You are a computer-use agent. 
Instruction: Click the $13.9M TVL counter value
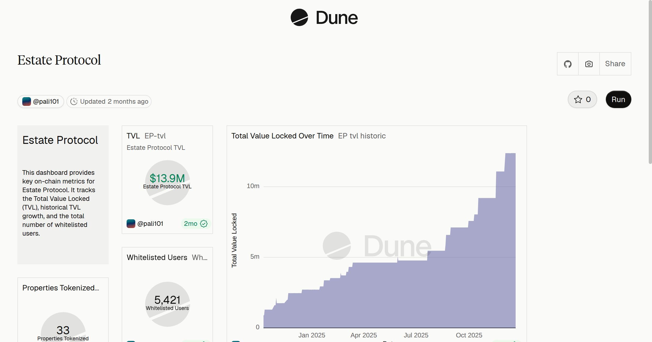[167, 178]
